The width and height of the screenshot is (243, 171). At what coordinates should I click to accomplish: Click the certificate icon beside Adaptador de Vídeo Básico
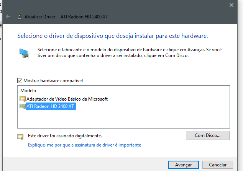[23, 99]
